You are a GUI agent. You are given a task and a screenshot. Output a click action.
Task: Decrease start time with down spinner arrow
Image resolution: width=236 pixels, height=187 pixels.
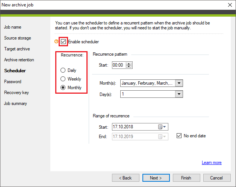129,67
